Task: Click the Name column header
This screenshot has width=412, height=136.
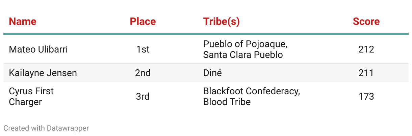Action: pyautogui.click(x=23, y=22)
